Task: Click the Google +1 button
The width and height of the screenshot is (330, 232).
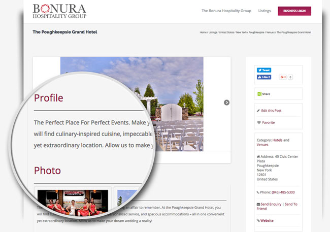Action: (x=283, y=77)
